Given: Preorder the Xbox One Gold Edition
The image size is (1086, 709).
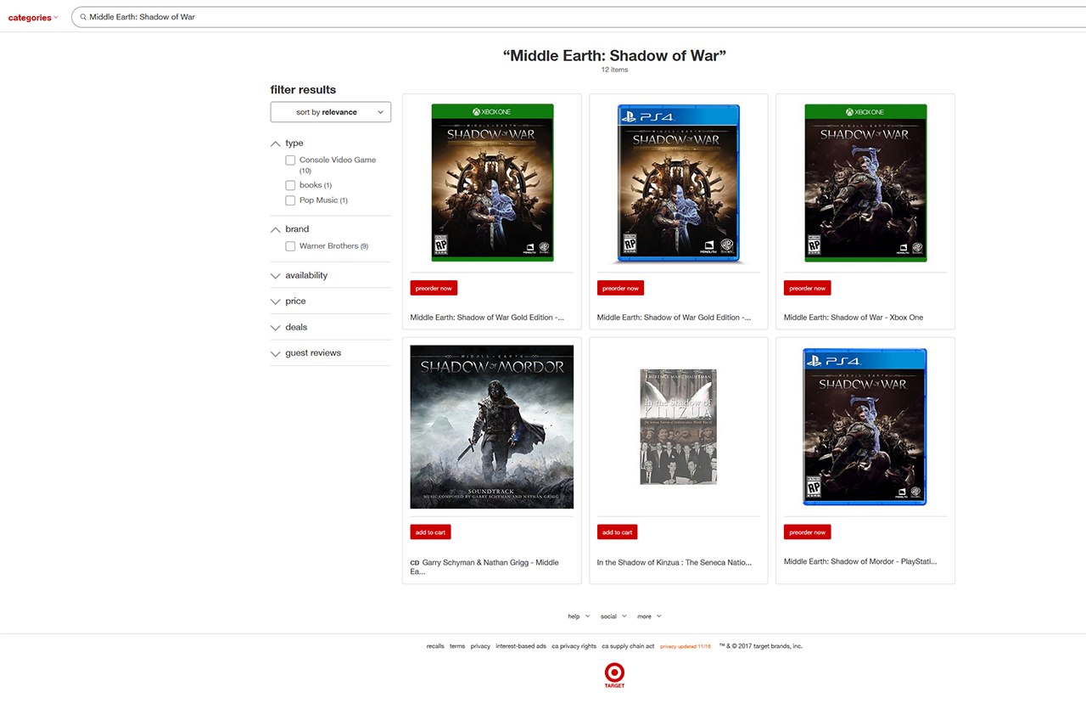Looking at the screenshot, I should pyautogui.click(x=434, y=288).
